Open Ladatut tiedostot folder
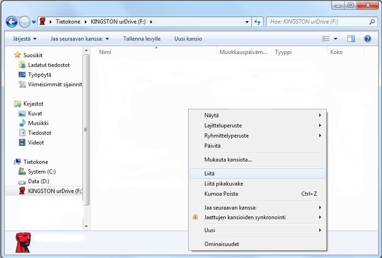The height and width of the screenshot is (258, 382). coord(49,65)
